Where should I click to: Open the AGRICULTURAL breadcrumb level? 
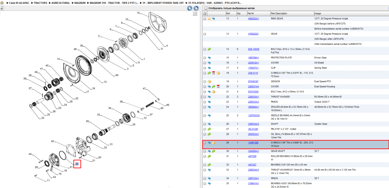pyautogui.click(x=61, y=3)
